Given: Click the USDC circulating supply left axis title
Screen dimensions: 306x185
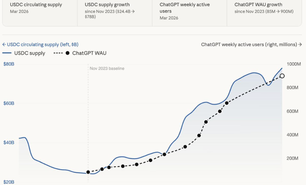Looking at the screenshot, I should click(x=40, y=44).
